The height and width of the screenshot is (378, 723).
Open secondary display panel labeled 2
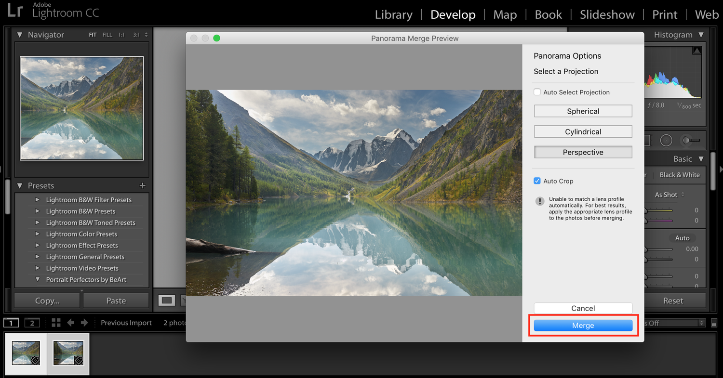[32, 323]
